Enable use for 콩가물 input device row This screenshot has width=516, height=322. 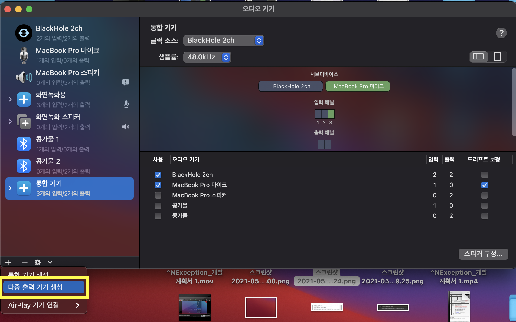158,206
